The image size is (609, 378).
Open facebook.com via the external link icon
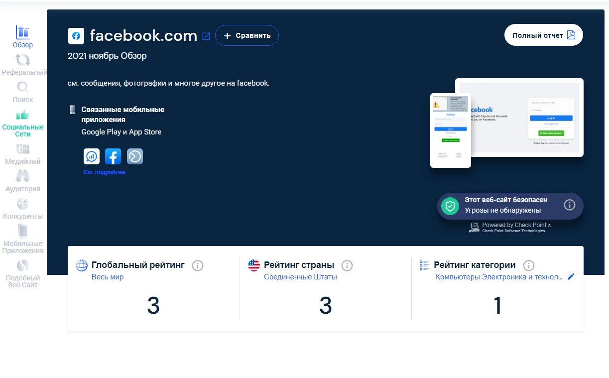[206, 36]
